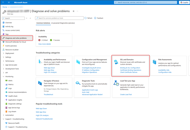Open Binding & SSL Configuration link
The width and height of the screenshot is (190, 130).
pyautogui.click(x=130, y=68)
